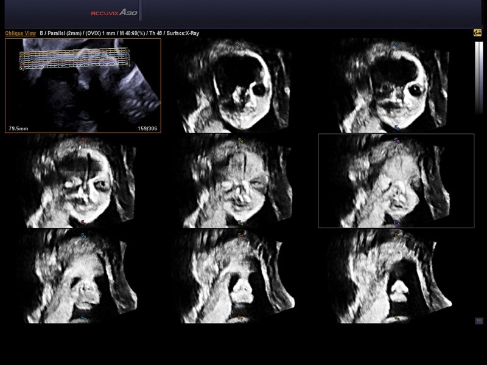Select the top-middle slice image
The image size is (487, 365).
point(240,85)
